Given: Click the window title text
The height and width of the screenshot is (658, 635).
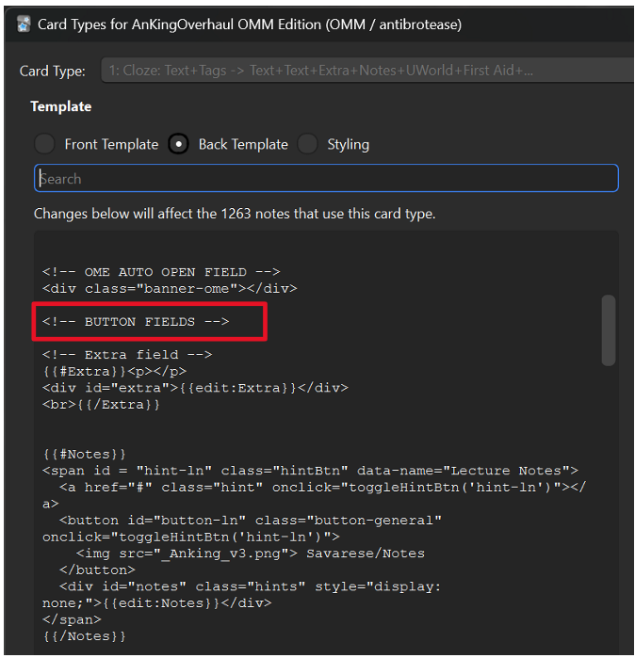Looking at the screenshot, I should tap(250, 24).
